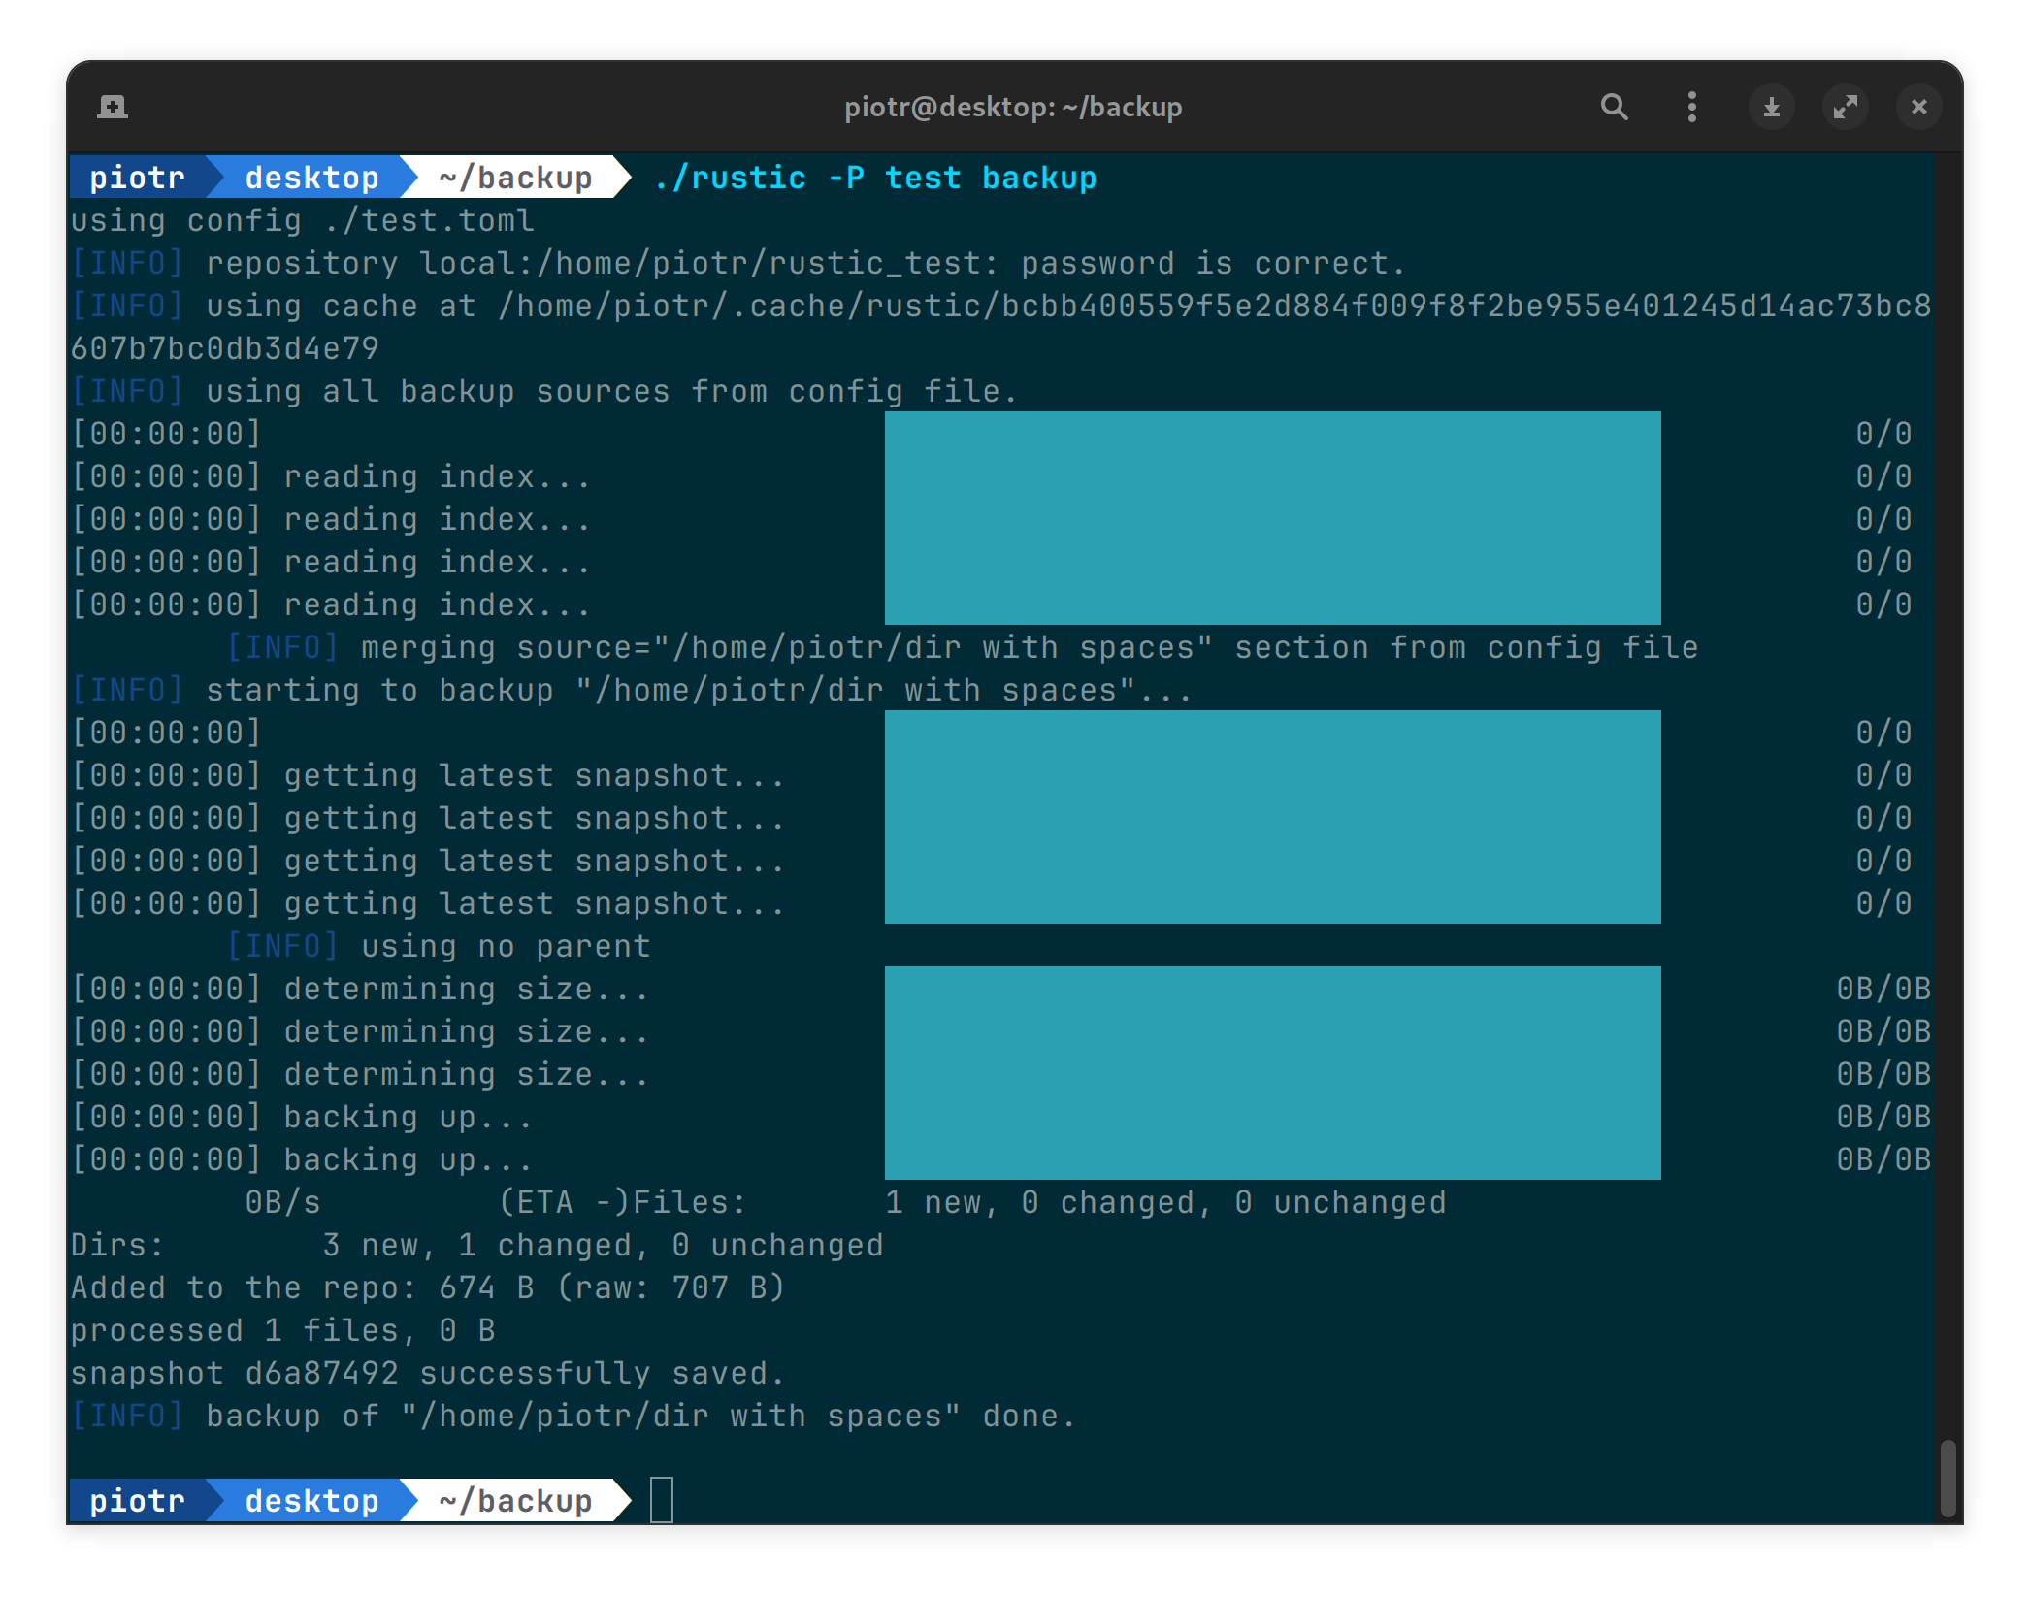2030x1597 pixels.
Task: Open a new terminal tab
Action: pyautogui.click(x=114, y=107)
